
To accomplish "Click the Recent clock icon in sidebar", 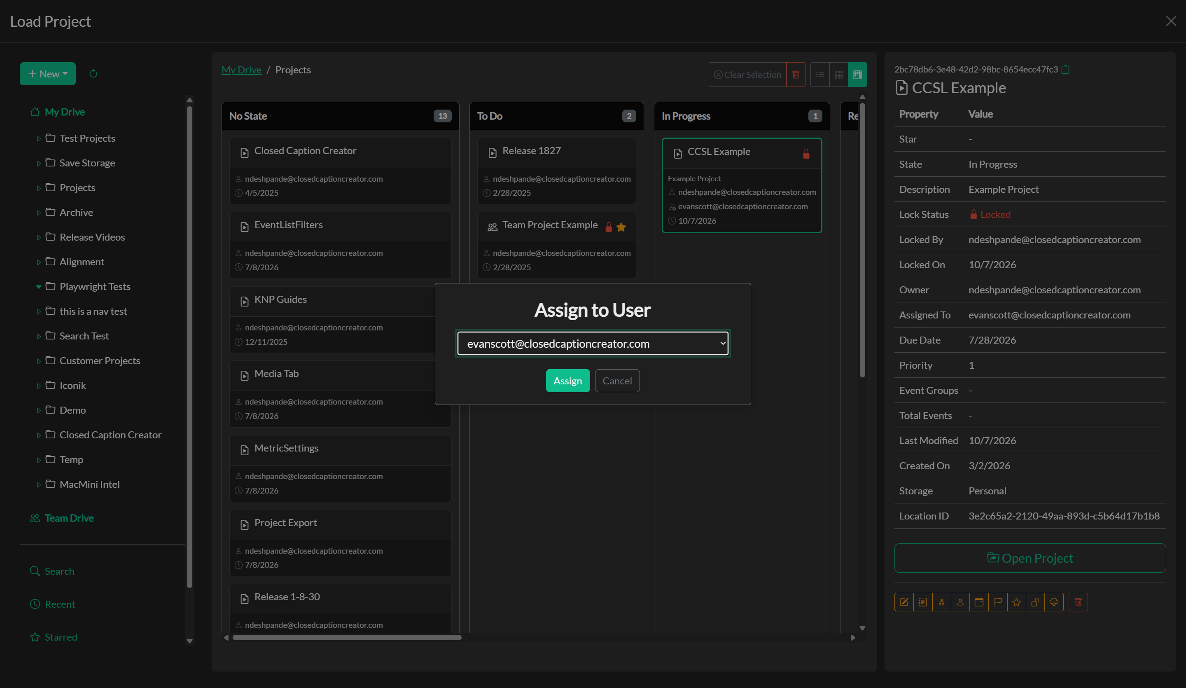I will 35,604.
